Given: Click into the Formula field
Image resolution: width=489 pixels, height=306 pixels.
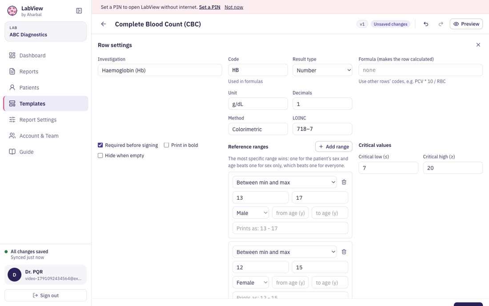Looking at the screenshot, I should [421, 70].
